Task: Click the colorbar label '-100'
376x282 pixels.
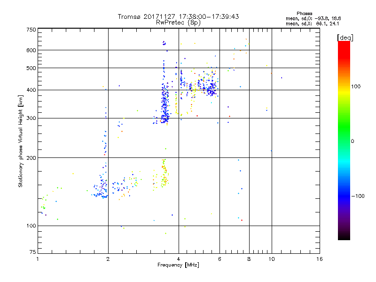Action: (x=358, y=196)
